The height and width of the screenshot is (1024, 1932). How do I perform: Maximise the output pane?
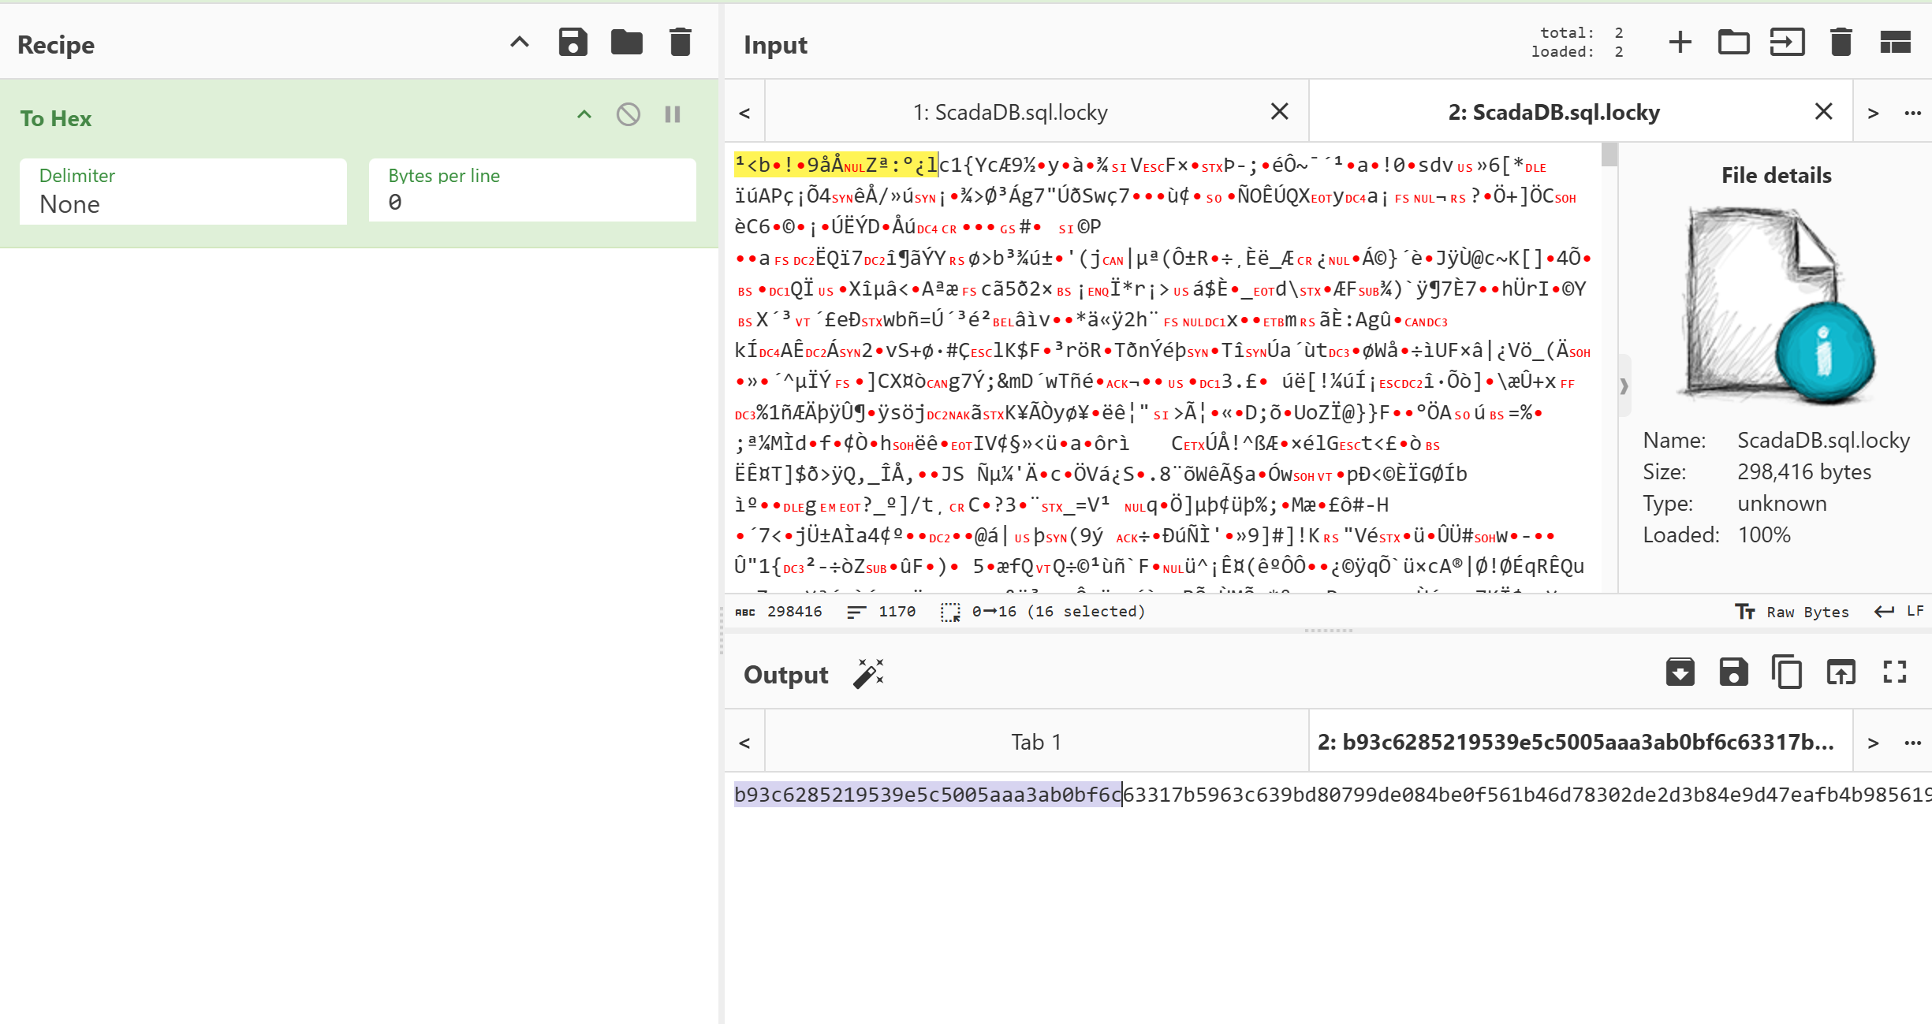pyautogui.click(x=1895, y=672)
